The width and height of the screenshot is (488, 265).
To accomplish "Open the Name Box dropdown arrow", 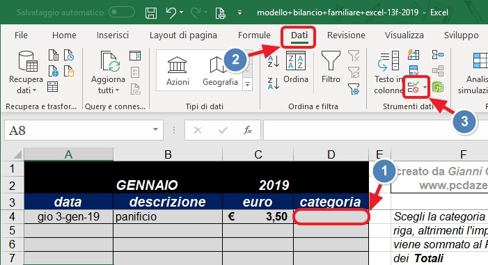I will pos(155,129).
